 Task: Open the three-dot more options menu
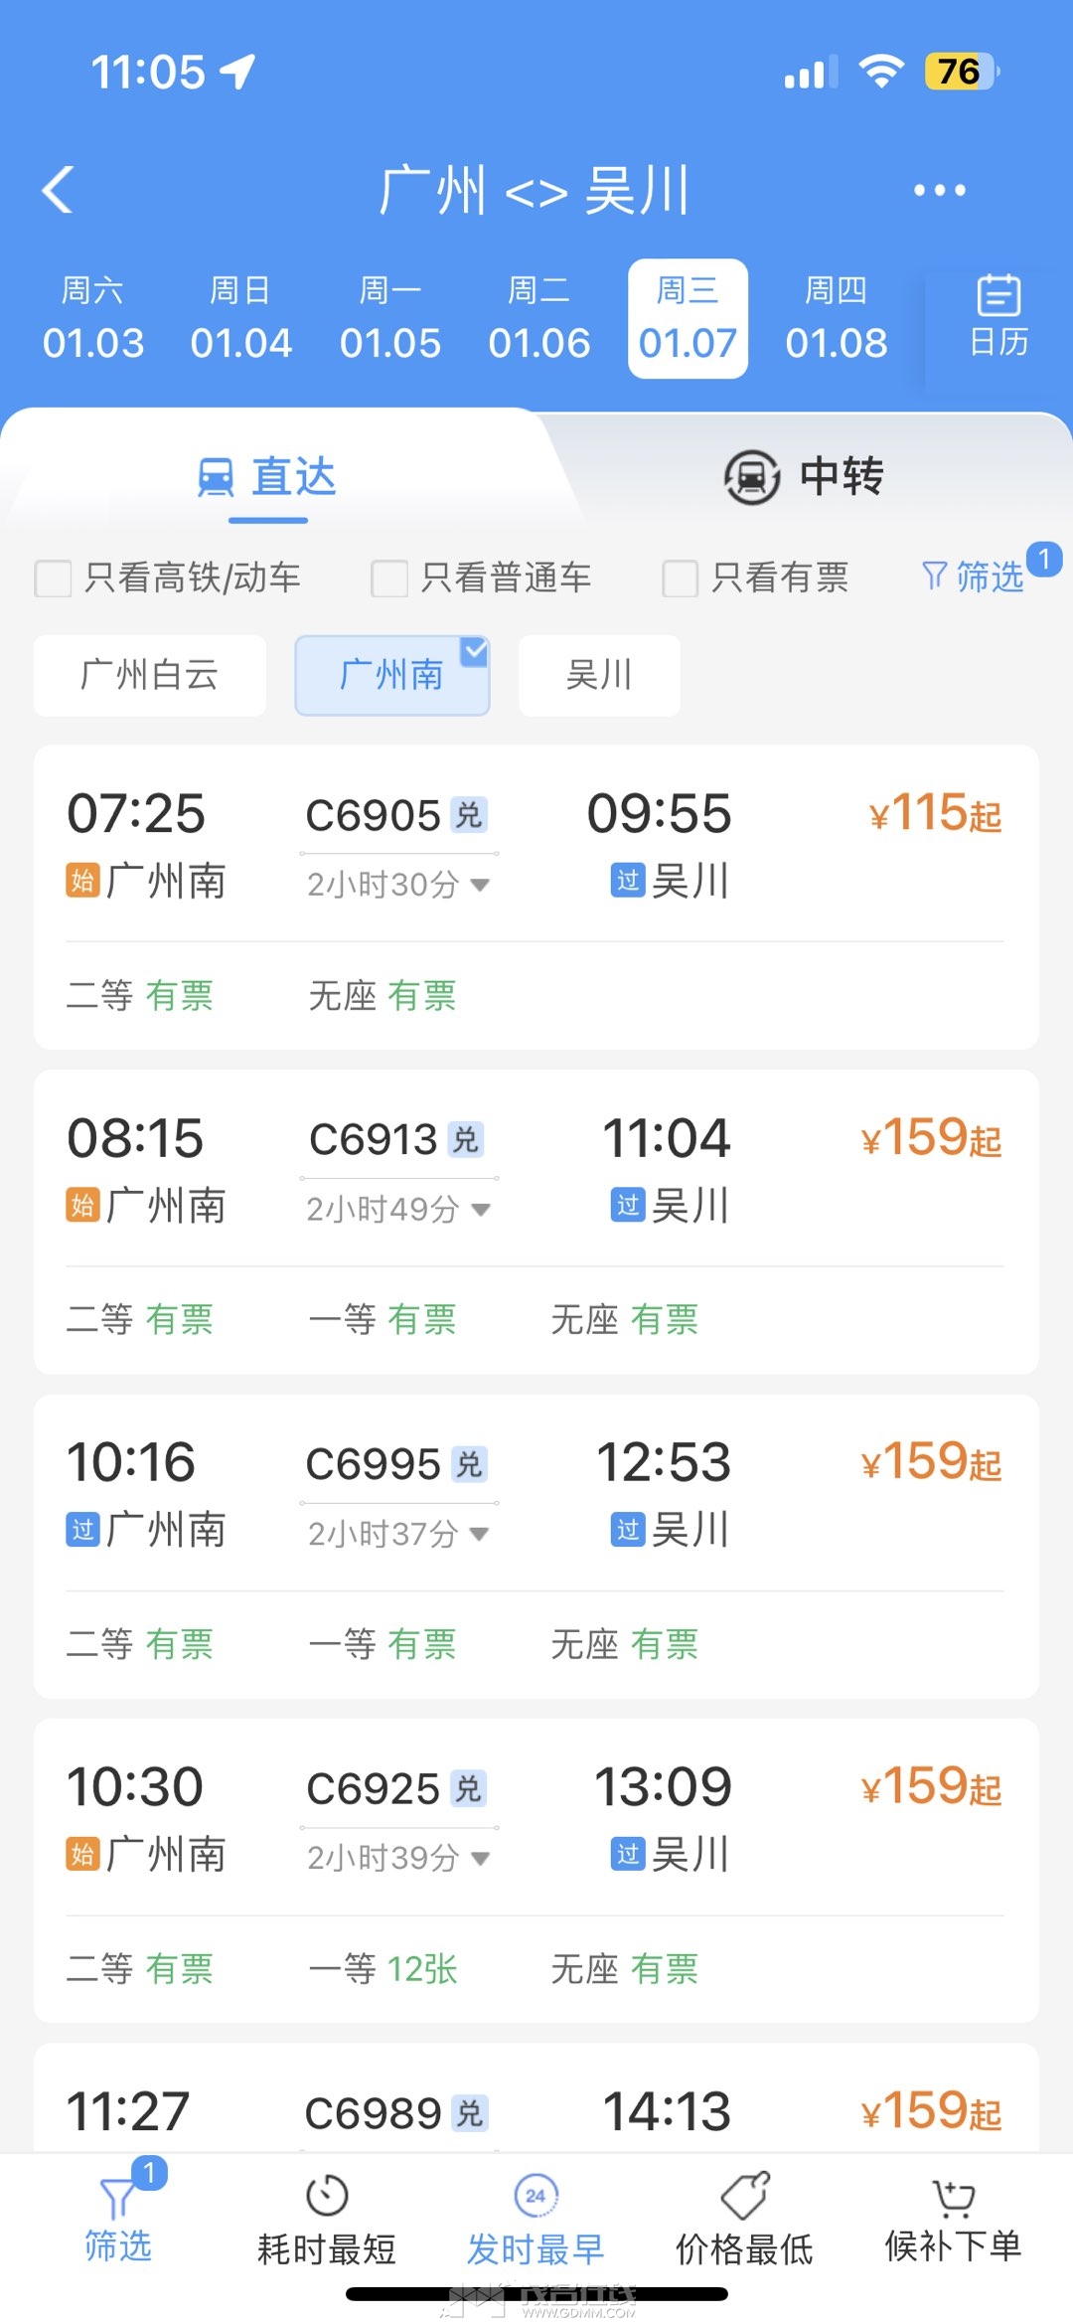939,190
